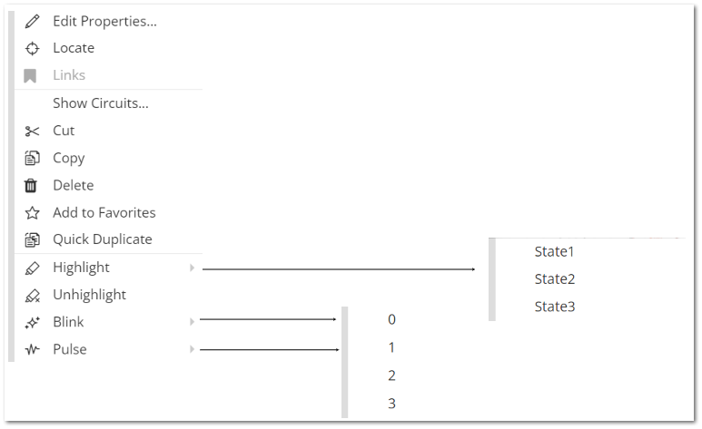Click the Unhighlight marker icon
The image size is (702, 429).
coord(32,296)
